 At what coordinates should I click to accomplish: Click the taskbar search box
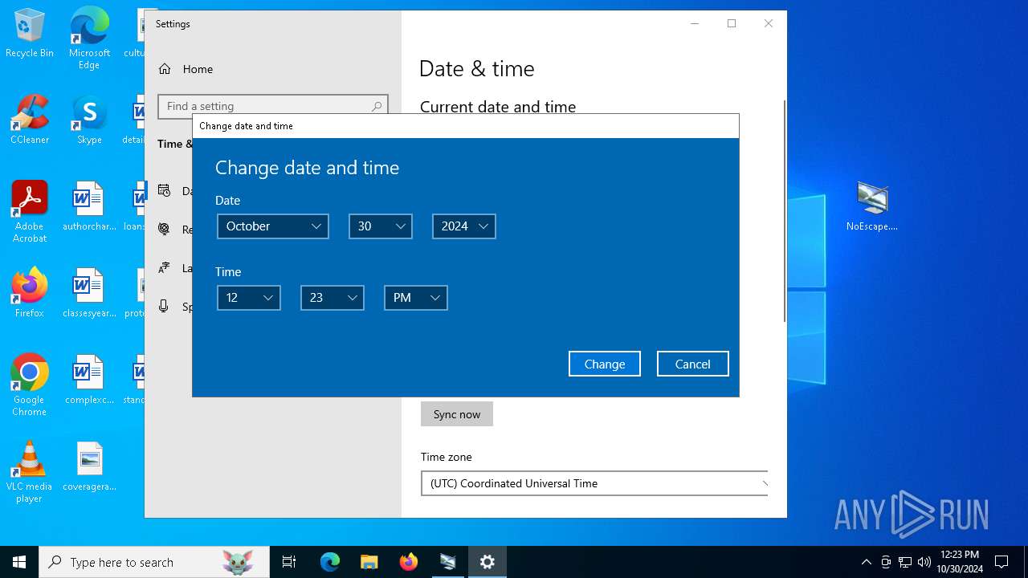coord(154,562)
